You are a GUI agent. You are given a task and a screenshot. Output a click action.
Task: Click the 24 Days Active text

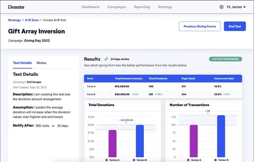coord(120,59)
